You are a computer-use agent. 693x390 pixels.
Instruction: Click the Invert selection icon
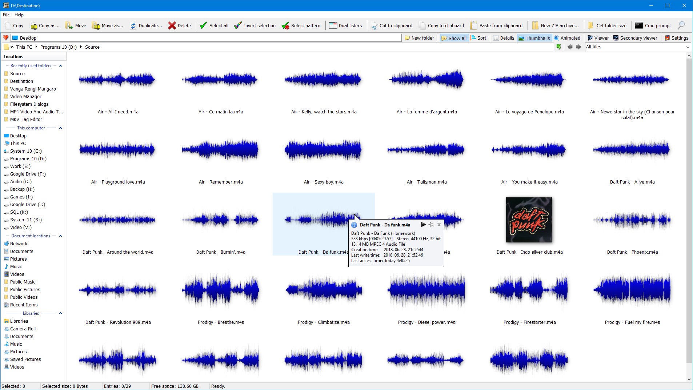point(238,25)
